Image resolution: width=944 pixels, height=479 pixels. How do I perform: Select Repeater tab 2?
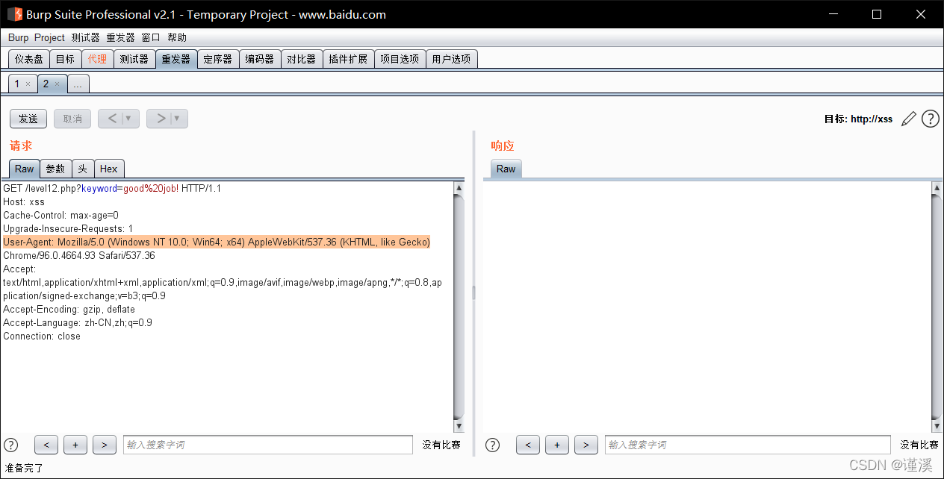[46, 84]
